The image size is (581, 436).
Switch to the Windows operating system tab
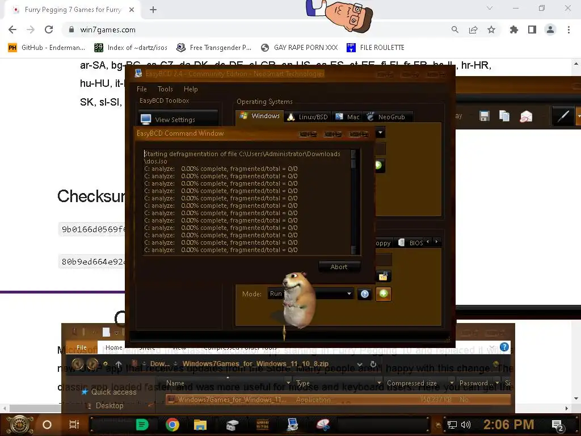tap(259, 116)
